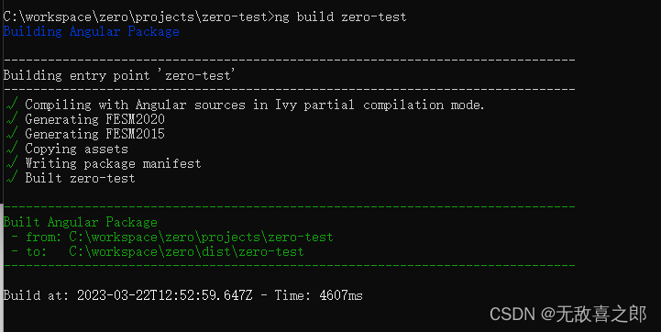Click the checkmark next to Generating FESM2020
The image size is (661, 332).
click(x=12, y=119)
